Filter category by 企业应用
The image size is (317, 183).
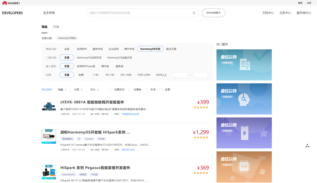tap(113, 49)
